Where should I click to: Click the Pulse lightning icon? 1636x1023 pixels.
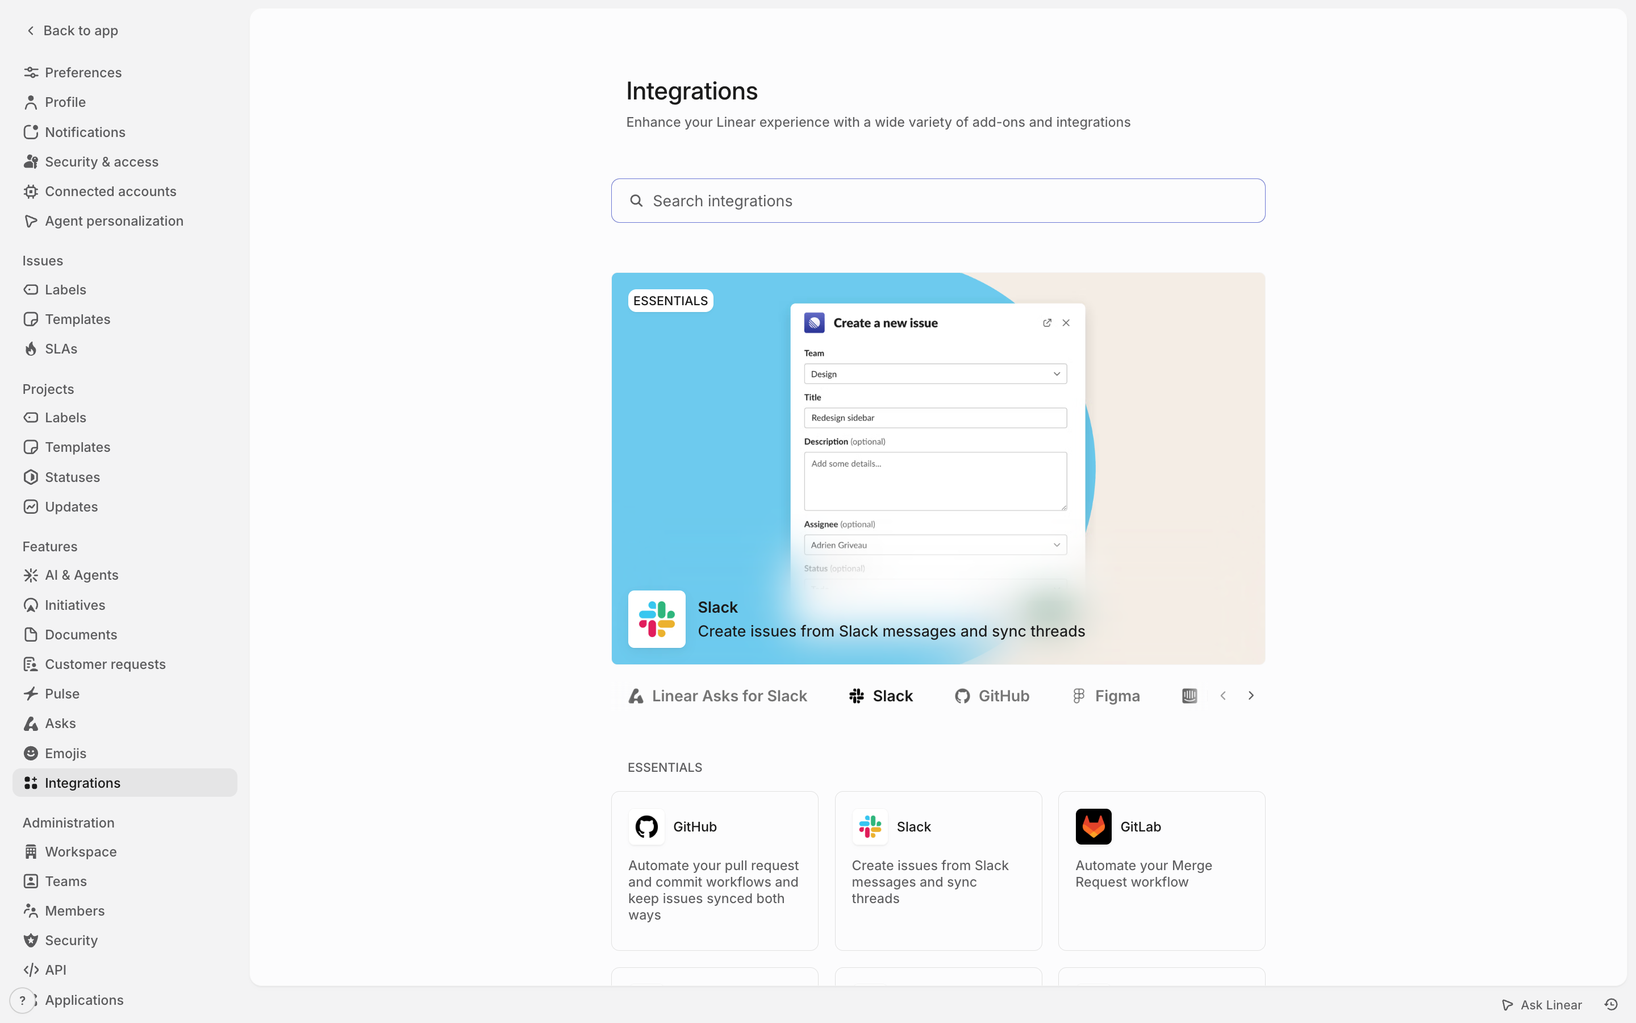click(x=31, y=693)
